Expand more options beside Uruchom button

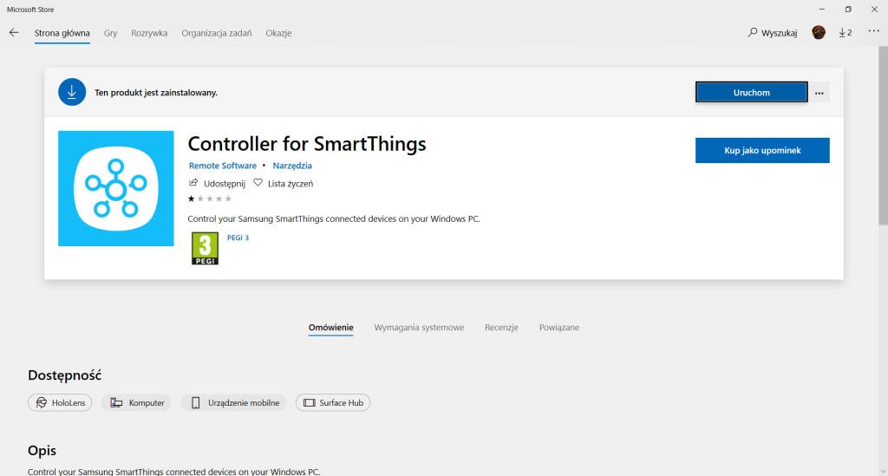pyautogui.click(x=819, y=93)
